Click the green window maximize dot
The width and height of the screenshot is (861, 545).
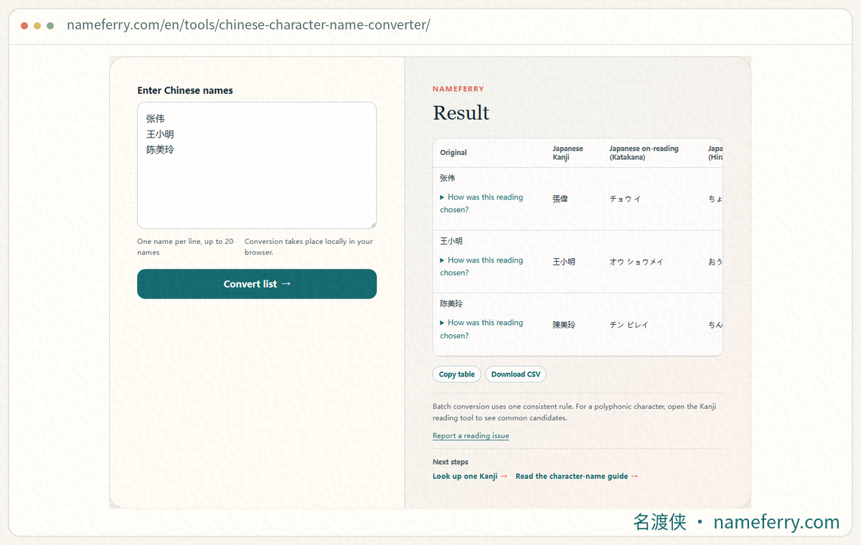[x=50, y=26]
